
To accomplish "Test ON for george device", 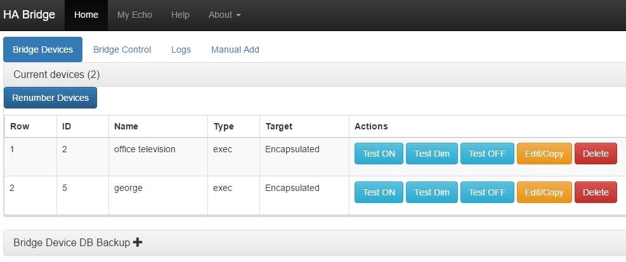I will [x=379, y=192].
